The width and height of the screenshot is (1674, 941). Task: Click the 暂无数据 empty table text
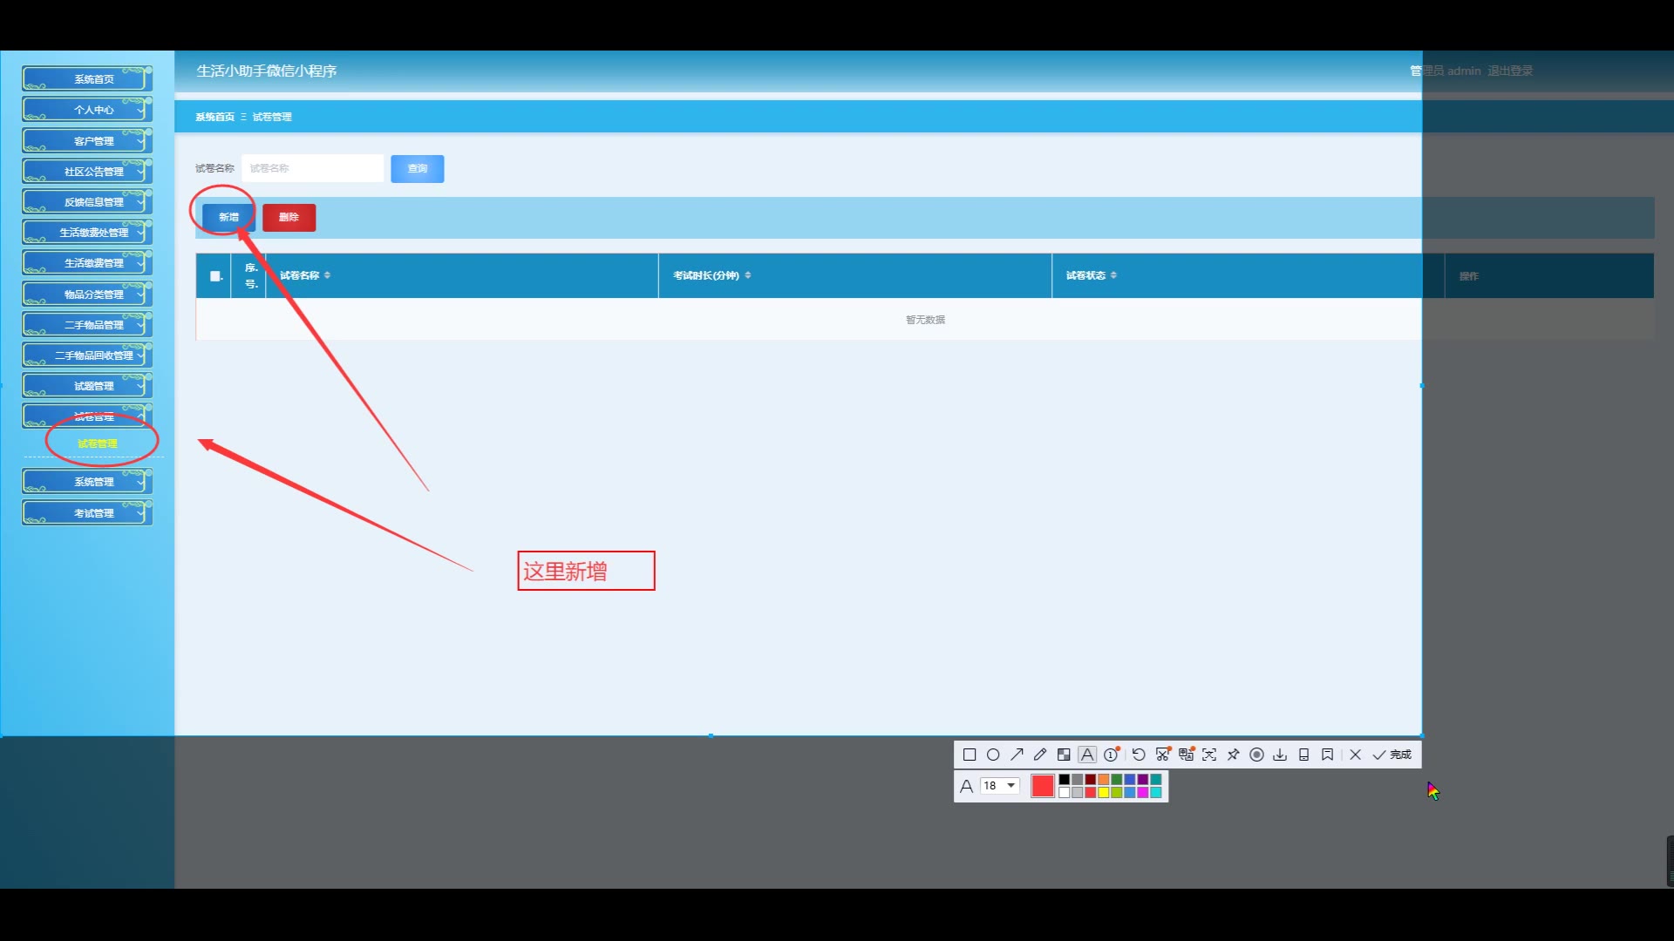pyautogui.click(x=925, y=320)
